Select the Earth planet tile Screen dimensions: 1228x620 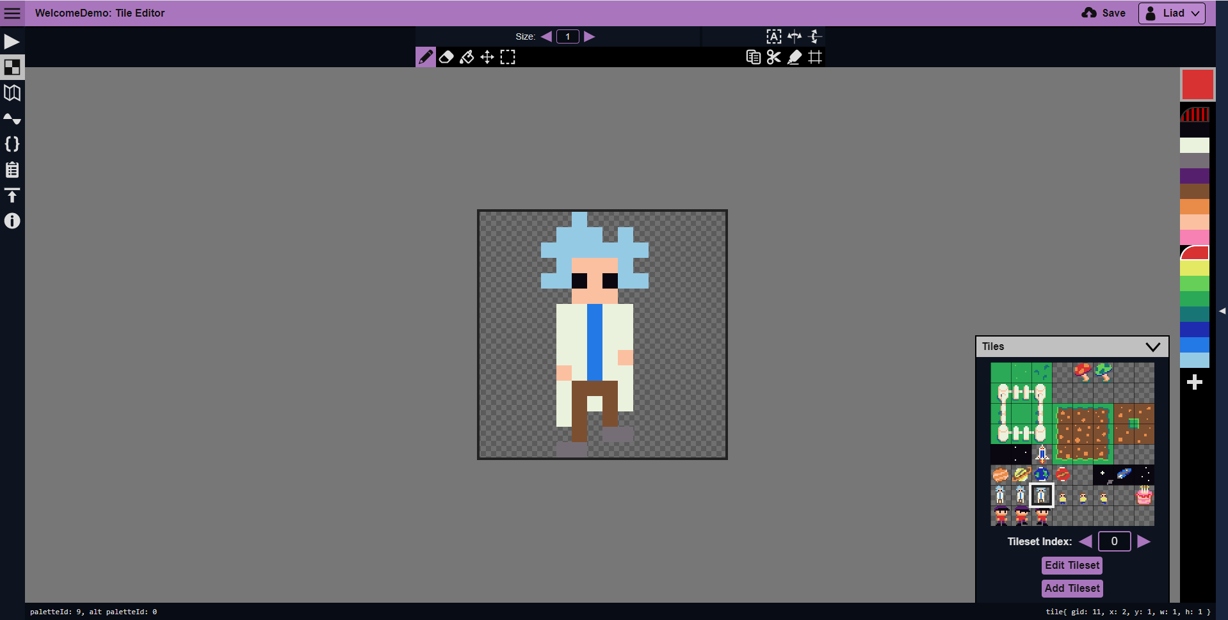1042,474
